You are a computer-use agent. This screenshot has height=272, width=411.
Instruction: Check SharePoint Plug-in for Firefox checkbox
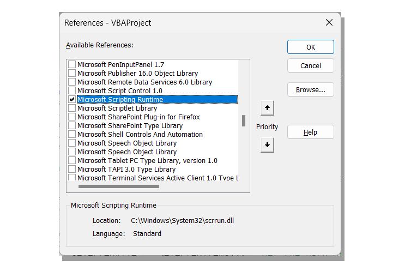tap(72, 117)
